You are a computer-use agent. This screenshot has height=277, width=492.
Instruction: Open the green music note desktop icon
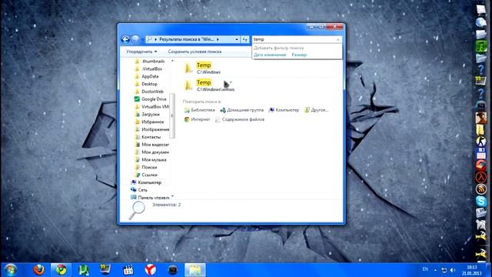(481, 46)
